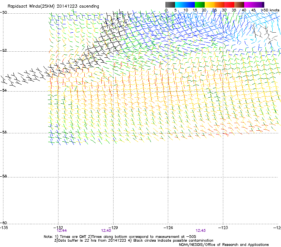Click the '-52' latitude axis label
Image resolution: width=281 pixels, height=247 pixels.
(3, 51)
